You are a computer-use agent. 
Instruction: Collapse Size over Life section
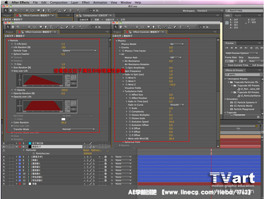[x=12, y=71]
